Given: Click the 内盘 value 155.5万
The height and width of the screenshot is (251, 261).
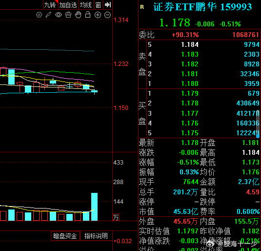Looking at the screenshot, I should [x=247, y=222].
